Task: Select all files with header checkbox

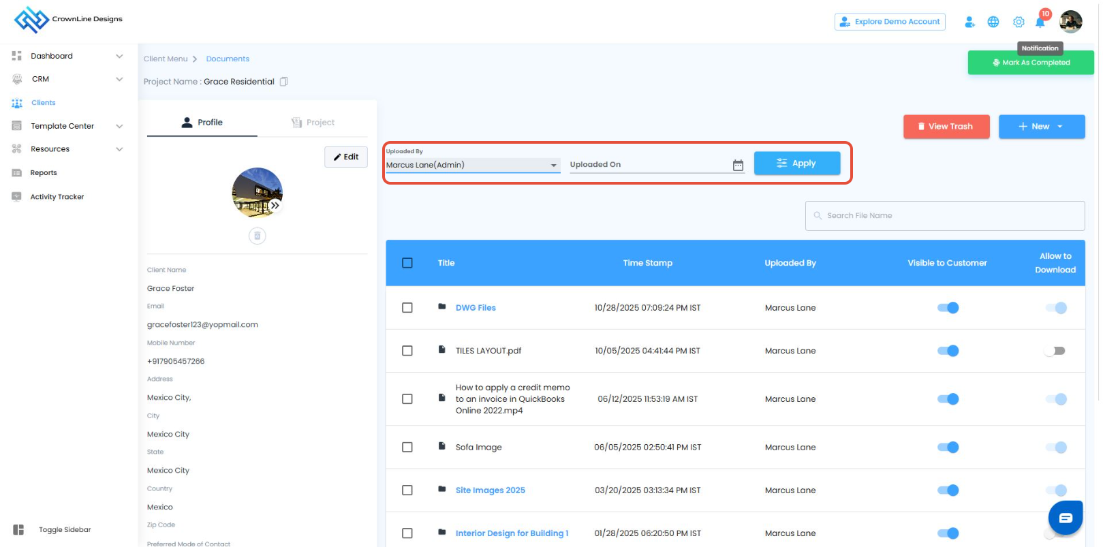Action: [407, 263]
